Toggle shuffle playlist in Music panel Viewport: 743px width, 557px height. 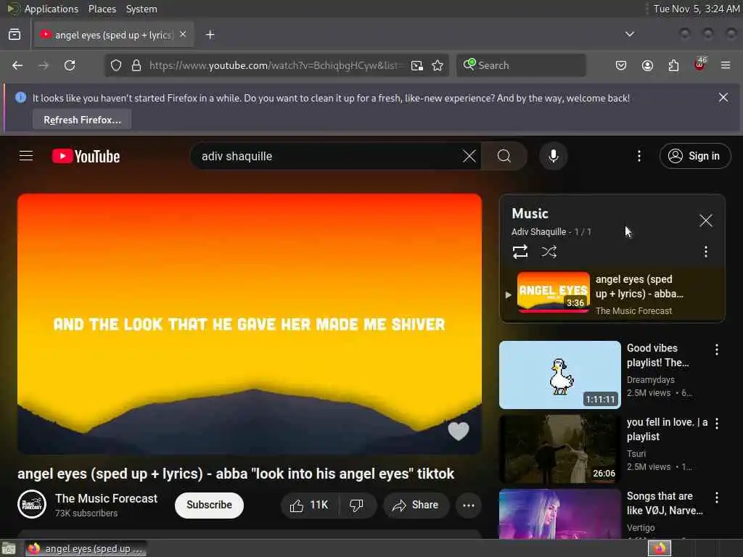point(549,252)
